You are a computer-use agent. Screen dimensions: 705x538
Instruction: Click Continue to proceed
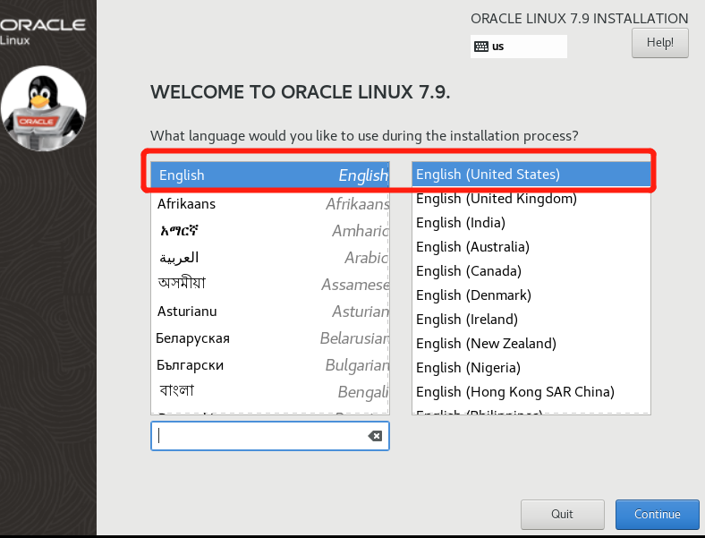pyautogui.click(x=657, y=514)
